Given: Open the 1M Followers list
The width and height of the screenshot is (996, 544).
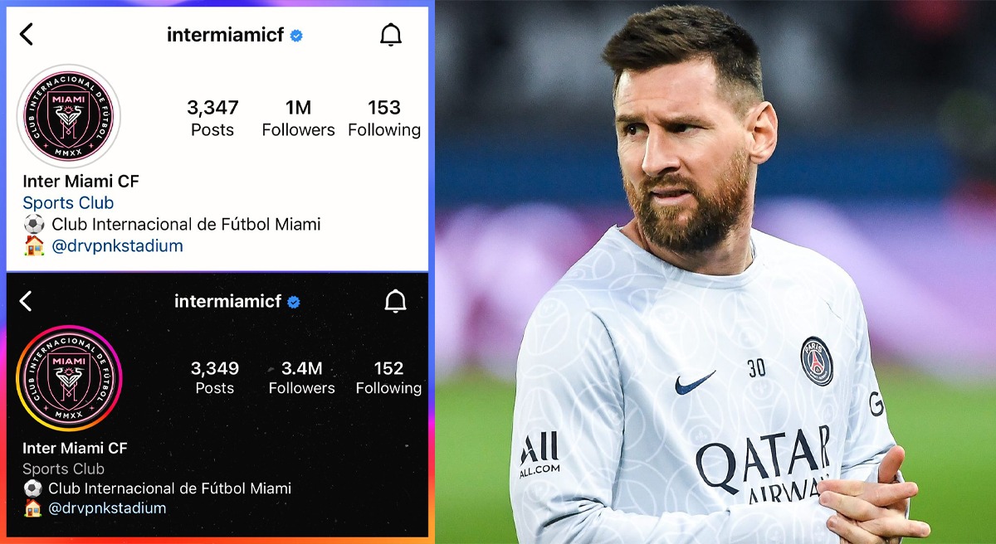Looking at the screenshot, I should (x=298, y=119).
